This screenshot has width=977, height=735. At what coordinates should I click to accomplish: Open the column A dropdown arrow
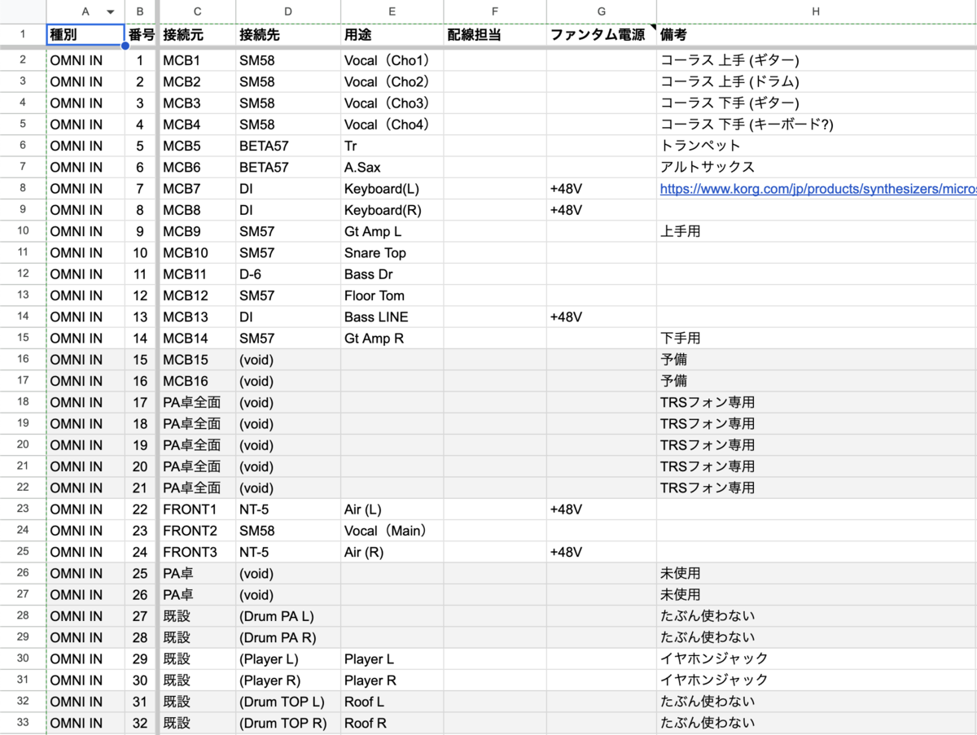(x=111, y=12)
